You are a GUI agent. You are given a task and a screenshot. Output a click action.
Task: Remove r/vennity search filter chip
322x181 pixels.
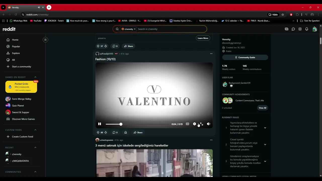(135, 29)
